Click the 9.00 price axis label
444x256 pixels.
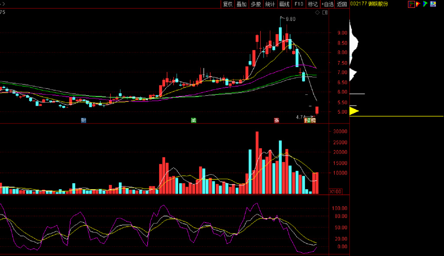(x=342, y=33)
